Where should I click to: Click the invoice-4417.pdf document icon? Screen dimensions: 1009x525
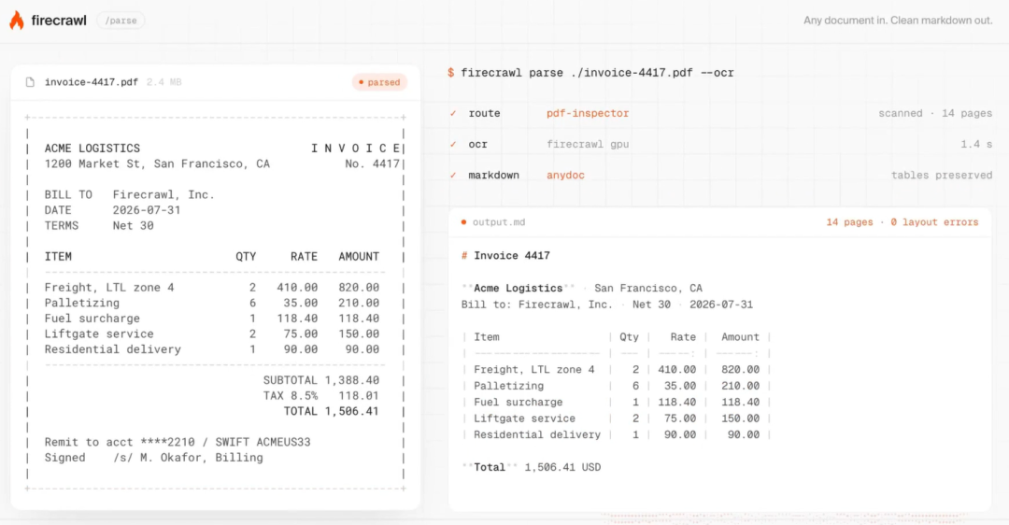click(x=30, y=82)
